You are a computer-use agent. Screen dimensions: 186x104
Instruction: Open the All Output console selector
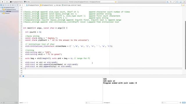coord(107,103)
